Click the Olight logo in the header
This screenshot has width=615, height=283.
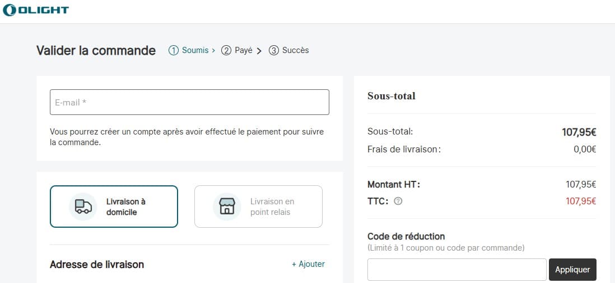pyautogui.click(x=35, y=10)
